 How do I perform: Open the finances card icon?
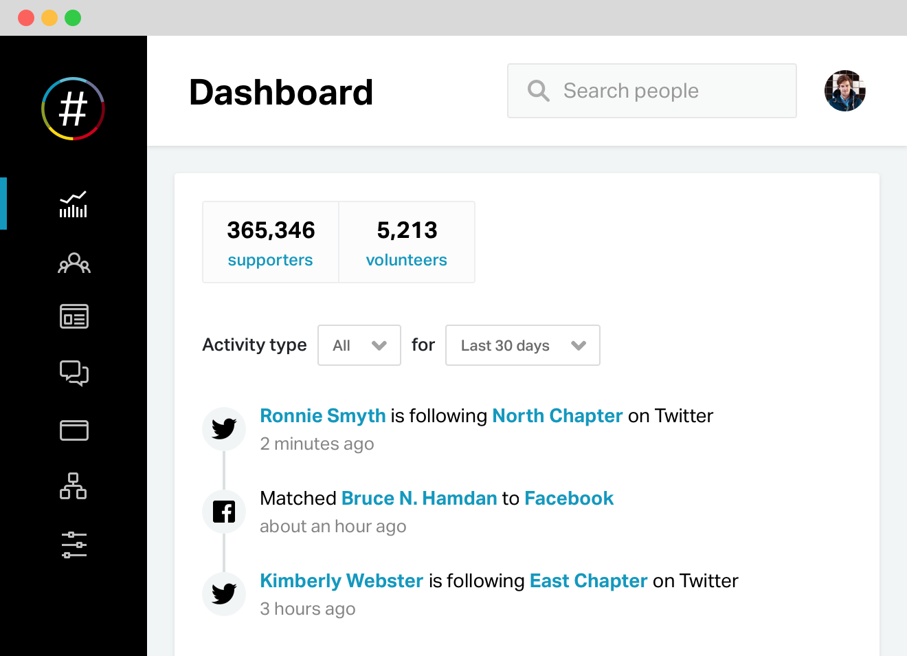[x=74, y=430]
